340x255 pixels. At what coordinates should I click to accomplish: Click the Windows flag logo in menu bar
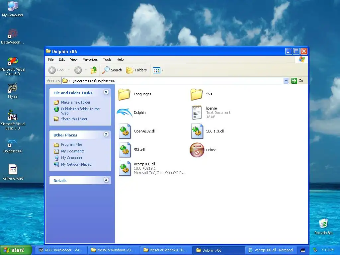(301, 59)
